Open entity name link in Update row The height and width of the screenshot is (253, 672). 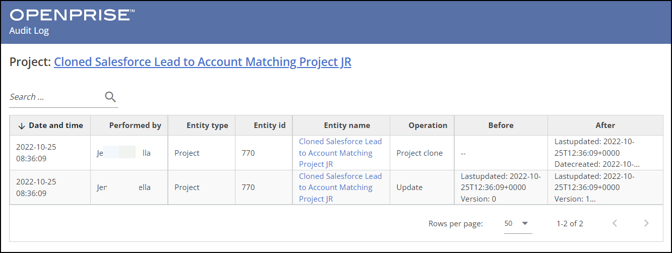click(x=341, y=187)
